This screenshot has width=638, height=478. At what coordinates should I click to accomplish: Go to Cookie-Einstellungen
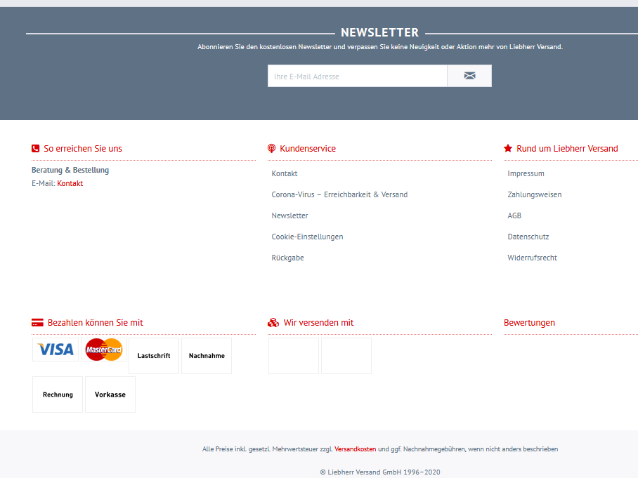pos(307,237)
